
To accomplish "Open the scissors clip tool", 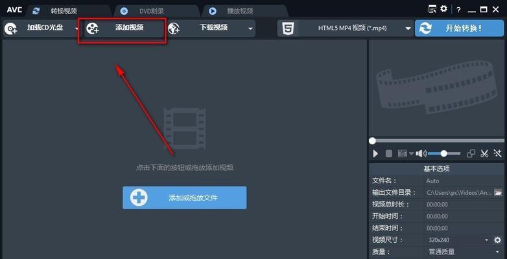I will (x=484, y=153).
